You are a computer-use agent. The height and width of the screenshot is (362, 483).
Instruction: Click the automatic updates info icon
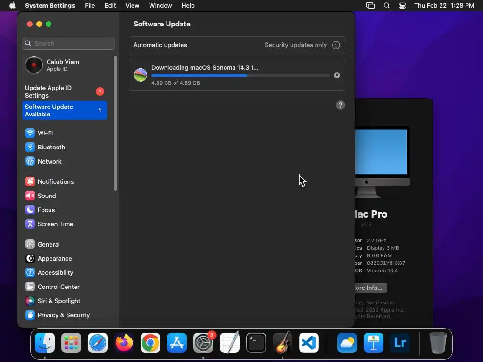[x=336, y=45]
